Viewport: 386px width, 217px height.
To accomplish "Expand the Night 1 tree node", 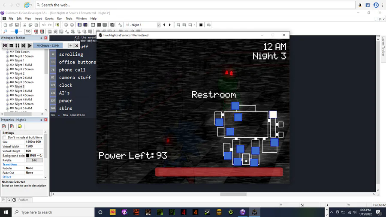I will pos(7,60).
